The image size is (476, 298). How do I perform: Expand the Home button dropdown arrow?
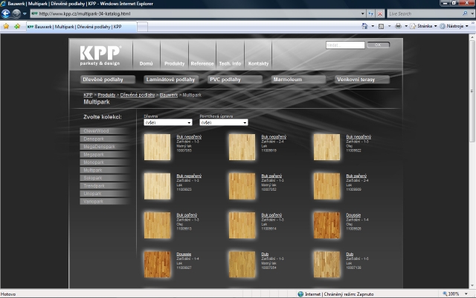click(x=373, y=26)
